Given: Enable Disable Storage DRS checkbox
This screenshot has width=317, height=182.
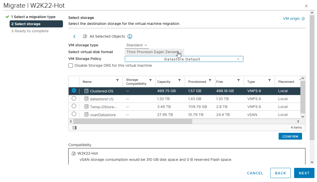Looking at the screenshot, I should 71,66.
